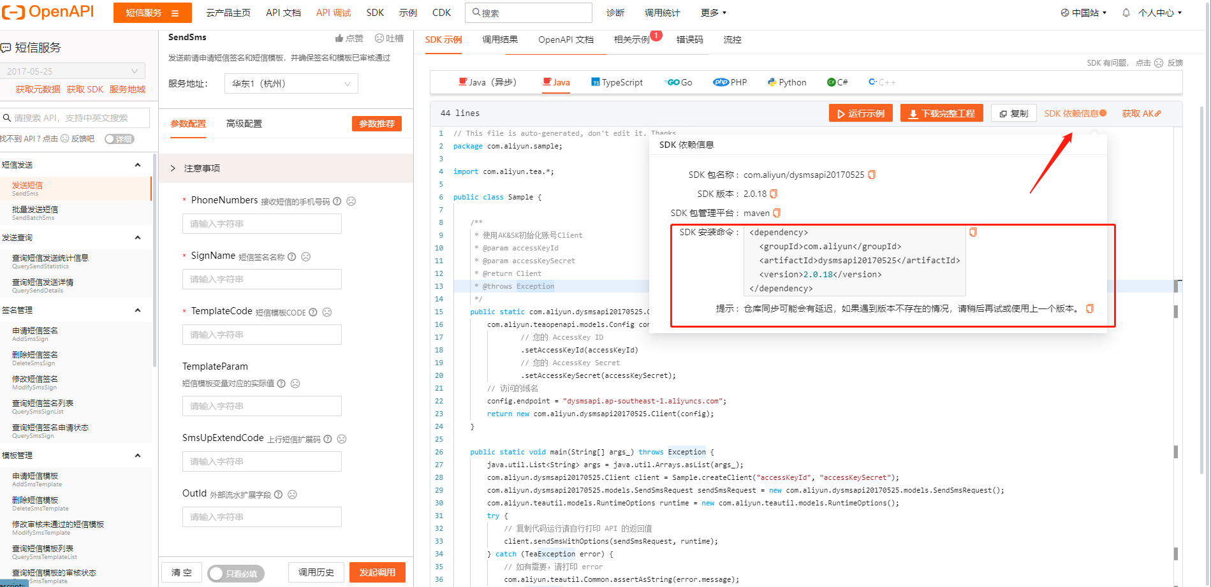Viewport: 1211px width, 587px height.
Task: Select the Java (异步) language tab
Action: pyautogui.click(x=488, y=82)
